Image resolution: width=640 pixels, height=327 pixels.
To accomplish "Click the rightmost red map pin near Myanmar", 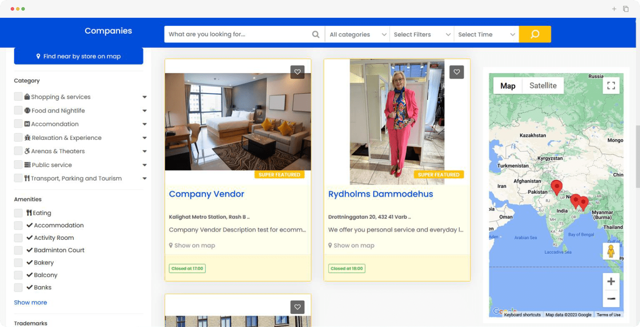I will tap(583, 203).
